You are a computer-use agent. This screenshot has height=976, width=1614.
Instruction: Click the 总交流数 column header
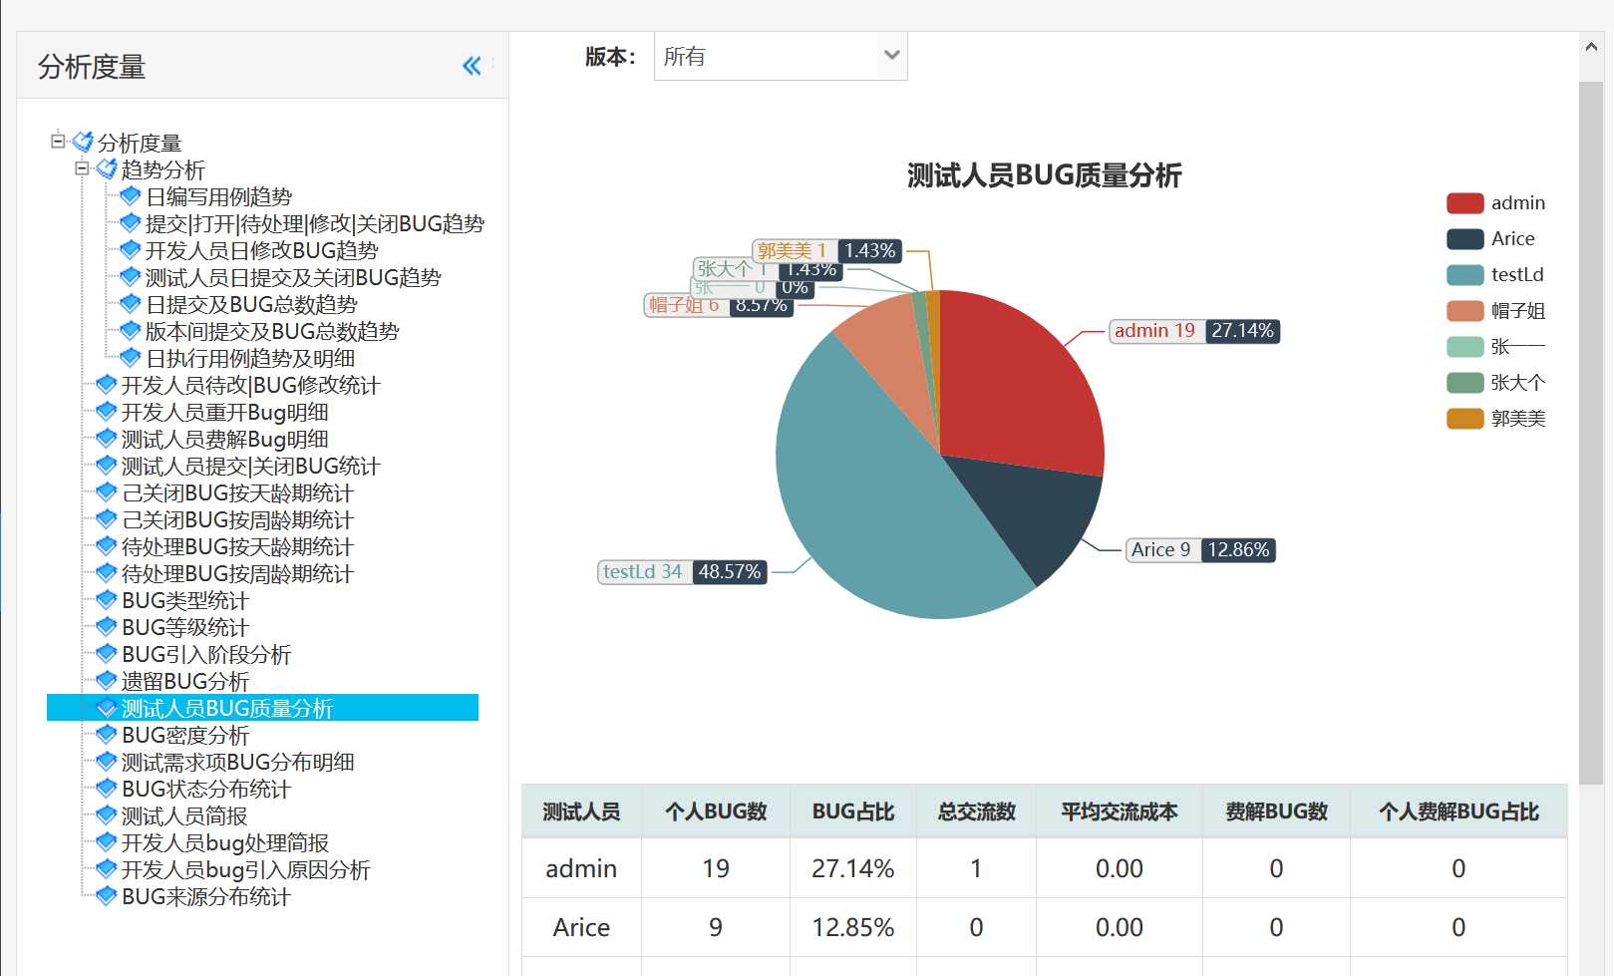976,812
